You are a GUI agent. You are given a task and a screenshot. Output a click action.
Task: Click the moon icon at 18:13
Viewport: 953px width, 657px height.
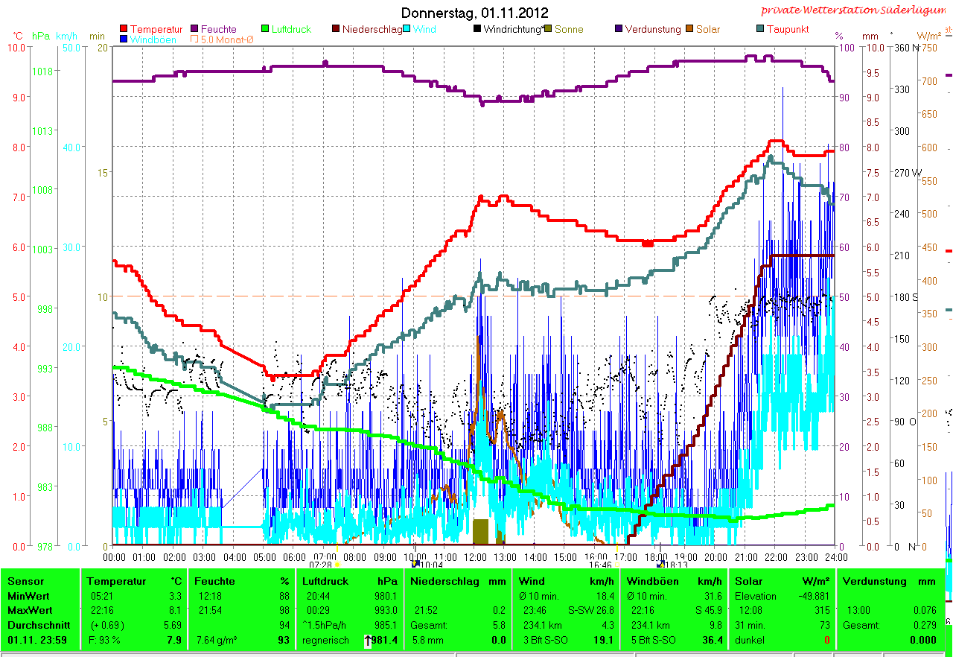coord(658,565)
